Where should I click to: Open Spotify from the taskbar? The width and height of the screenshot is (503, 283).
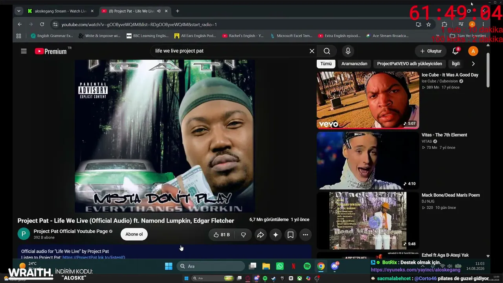click(x=307, y=266)
